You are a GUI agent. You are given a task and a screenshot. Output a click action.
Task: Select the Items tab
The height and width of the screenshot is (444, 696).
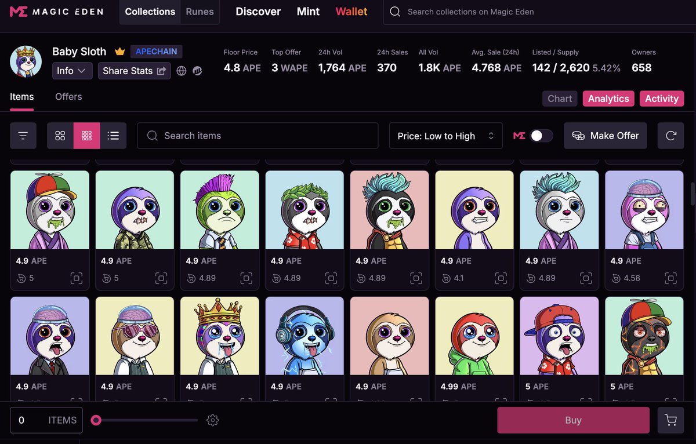coord(22,97)
